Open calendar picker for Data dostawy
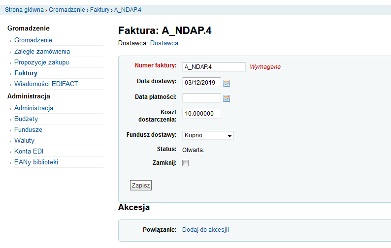Screen dimensions: 391x248 [x=227, y=83]
